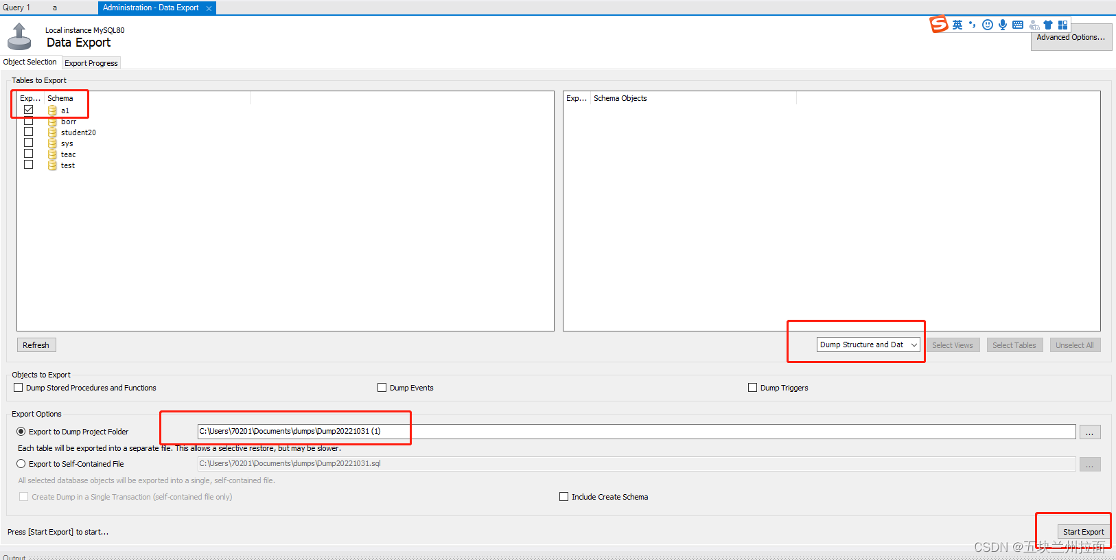Select Export to Dump Project Folder
This screenshot has width=1116, height=560.
21,432
